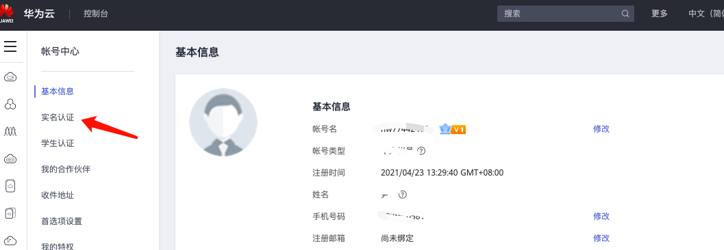Screen dimensions: 724x250
Task: Click the user avatar image
Action: [x=223, y=122]
